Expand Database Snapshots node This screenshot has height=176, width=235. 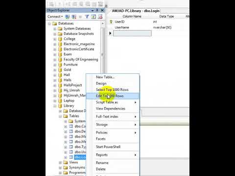(x=55, y=34)
